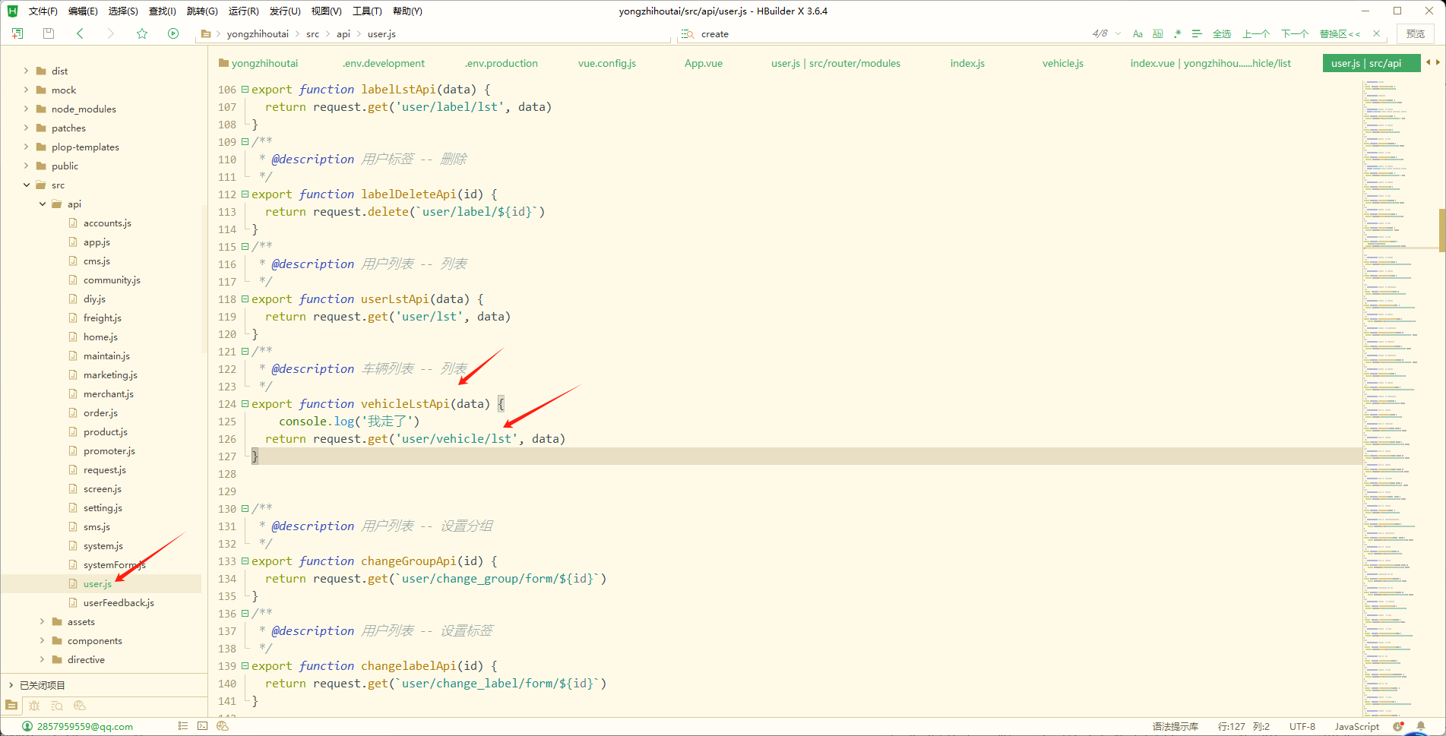Click the user account avatar icon

[x=27, y=726]
